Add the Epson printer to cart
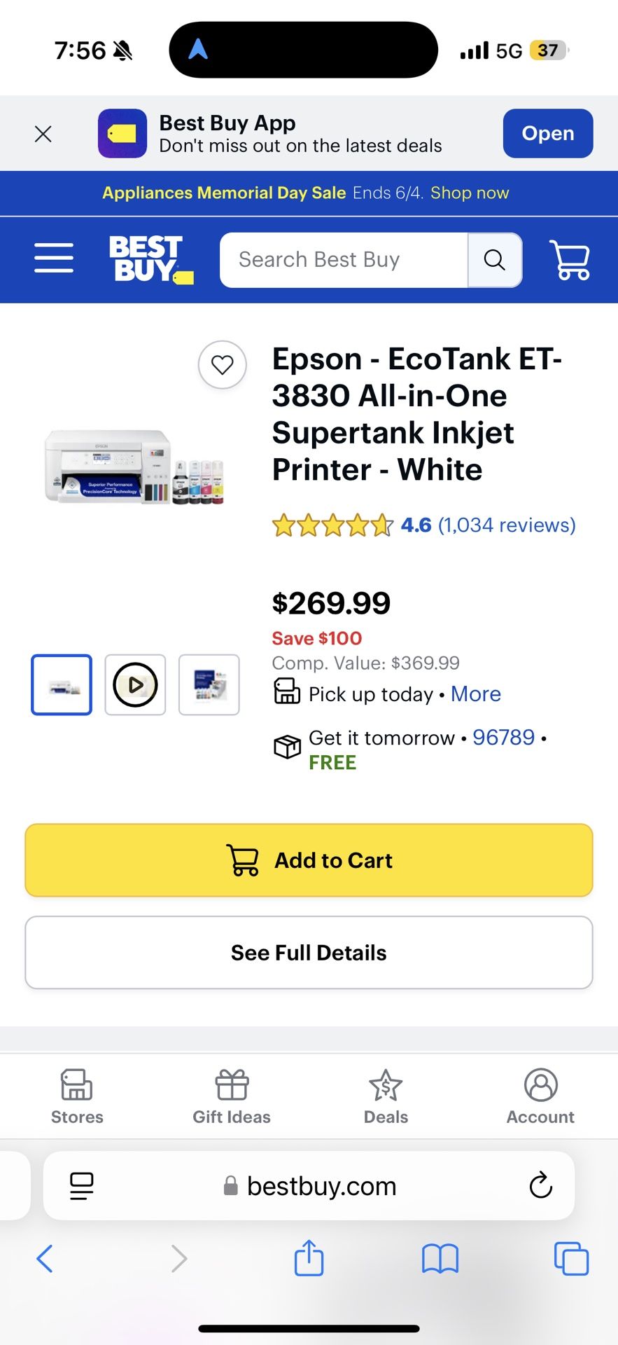The height and width of the screenshot is (1345, 618). tap(309, 860)
